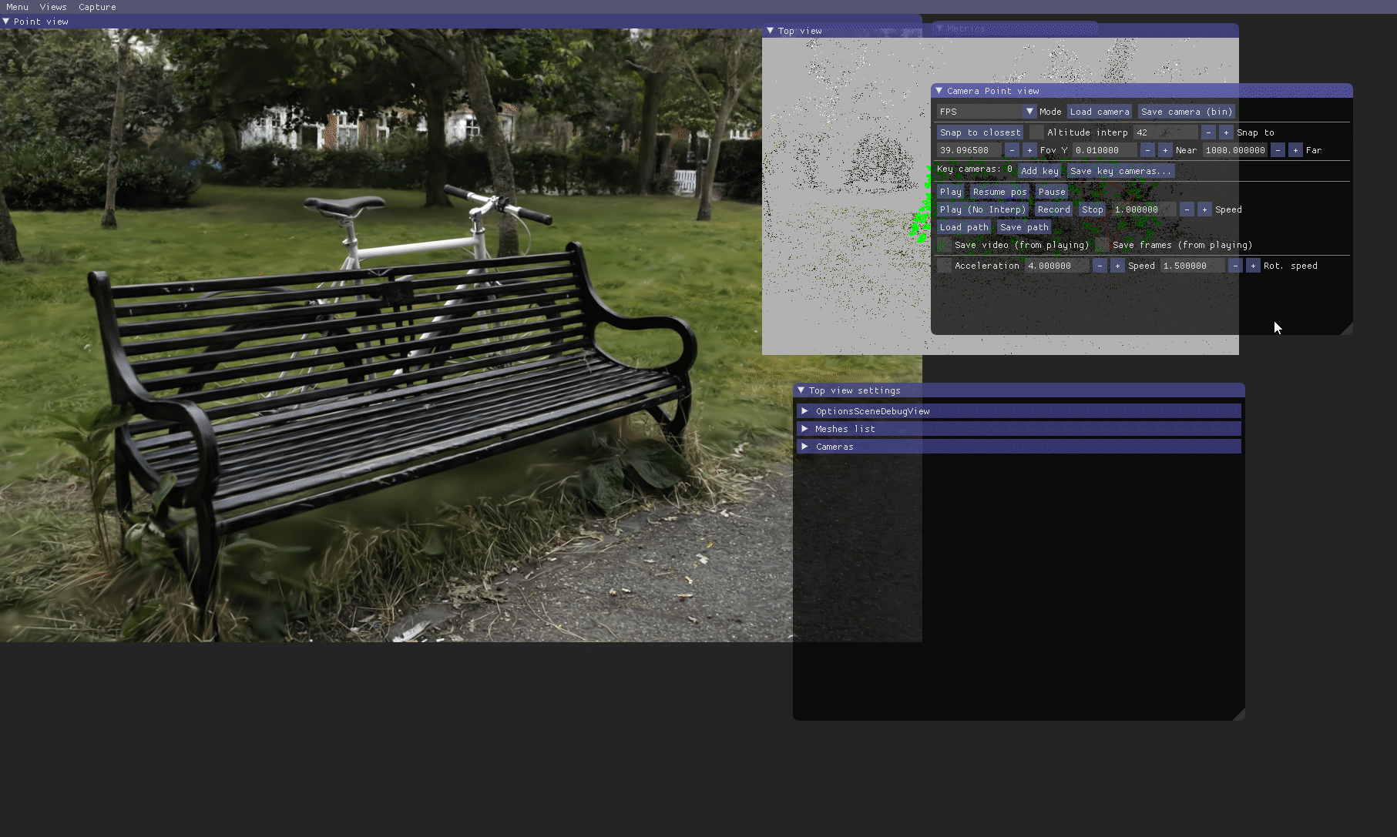Click Load camera button

point(1100,112)
